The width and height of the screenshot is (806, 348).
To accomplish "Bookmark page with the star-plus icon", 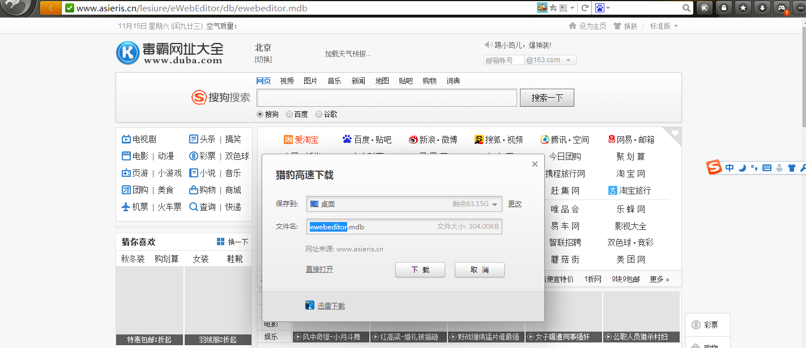I will tap(553, 8).
